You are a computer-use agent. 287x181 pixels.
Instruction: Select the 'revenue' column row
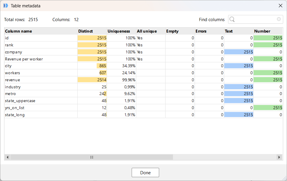point(144,80)
